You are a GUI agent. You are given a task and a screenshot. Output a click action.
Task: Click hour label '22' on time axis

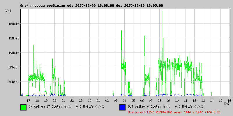tap(72, 101)
